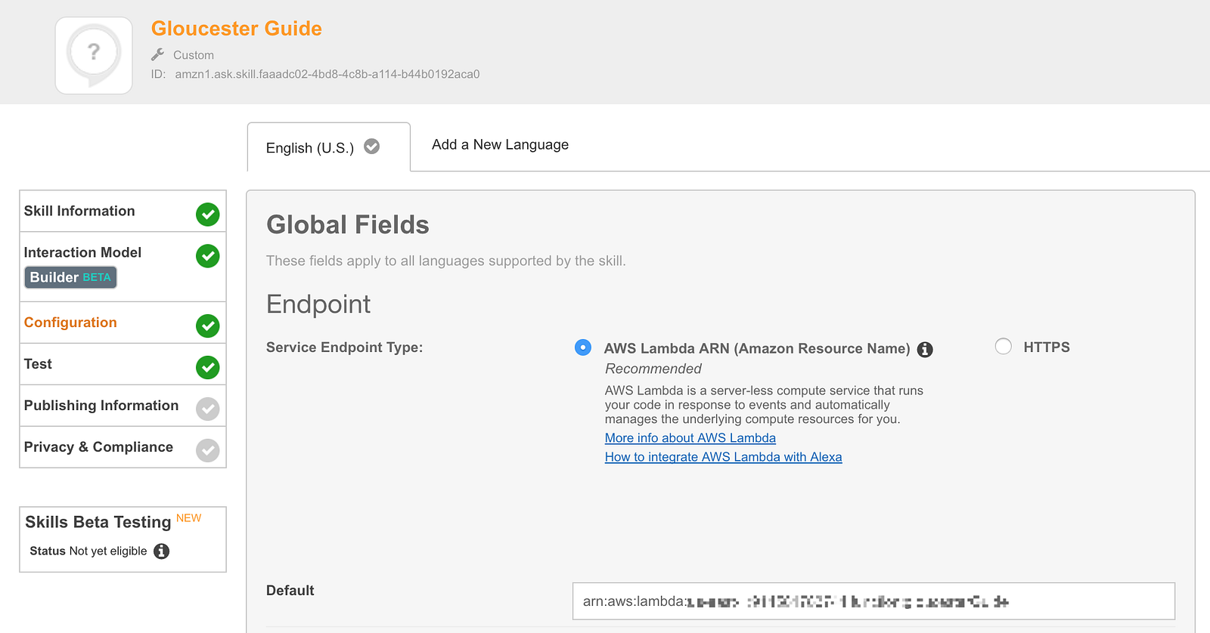Click the info icon beside Status Not yet eligible
The image size is (1210, 633).
[x=161, y=551]
